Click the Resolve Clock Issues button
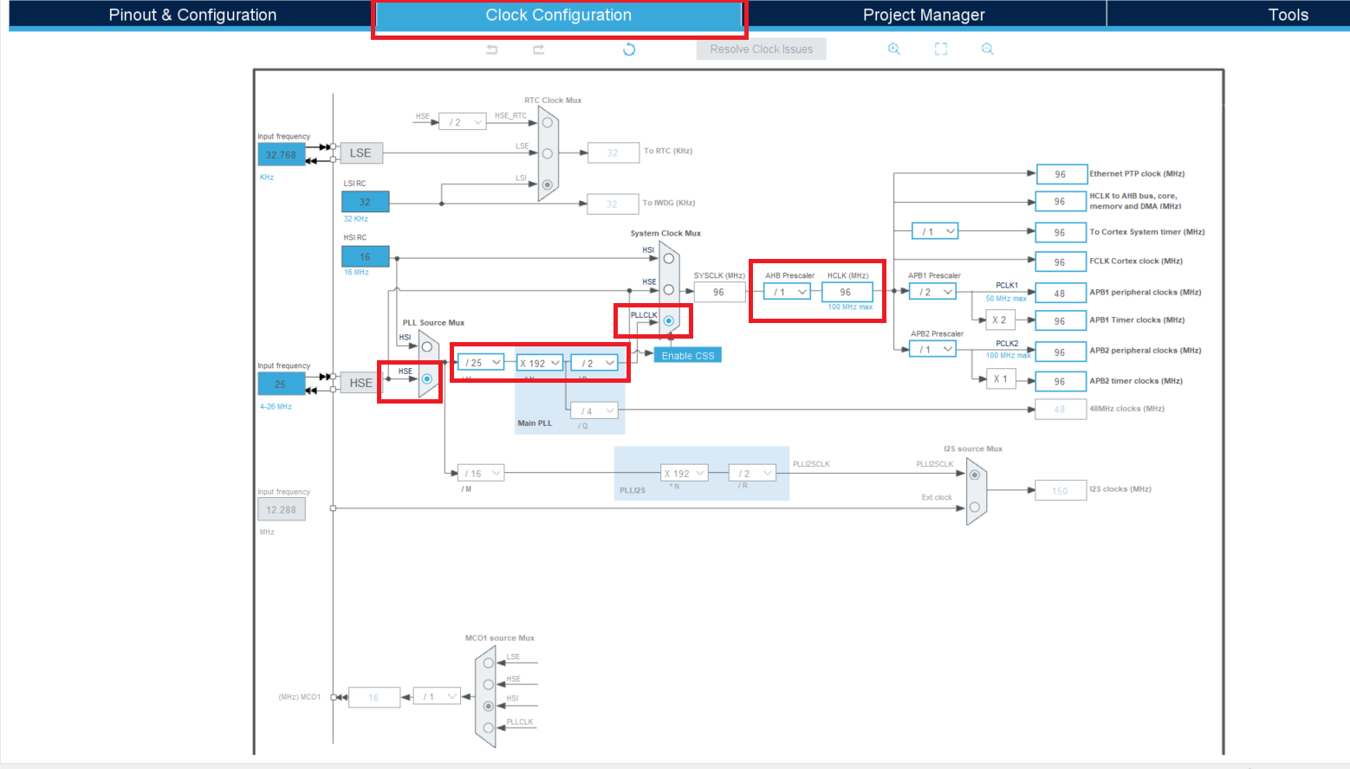Viewport: 1350px width, 769px height. (761, 49)
